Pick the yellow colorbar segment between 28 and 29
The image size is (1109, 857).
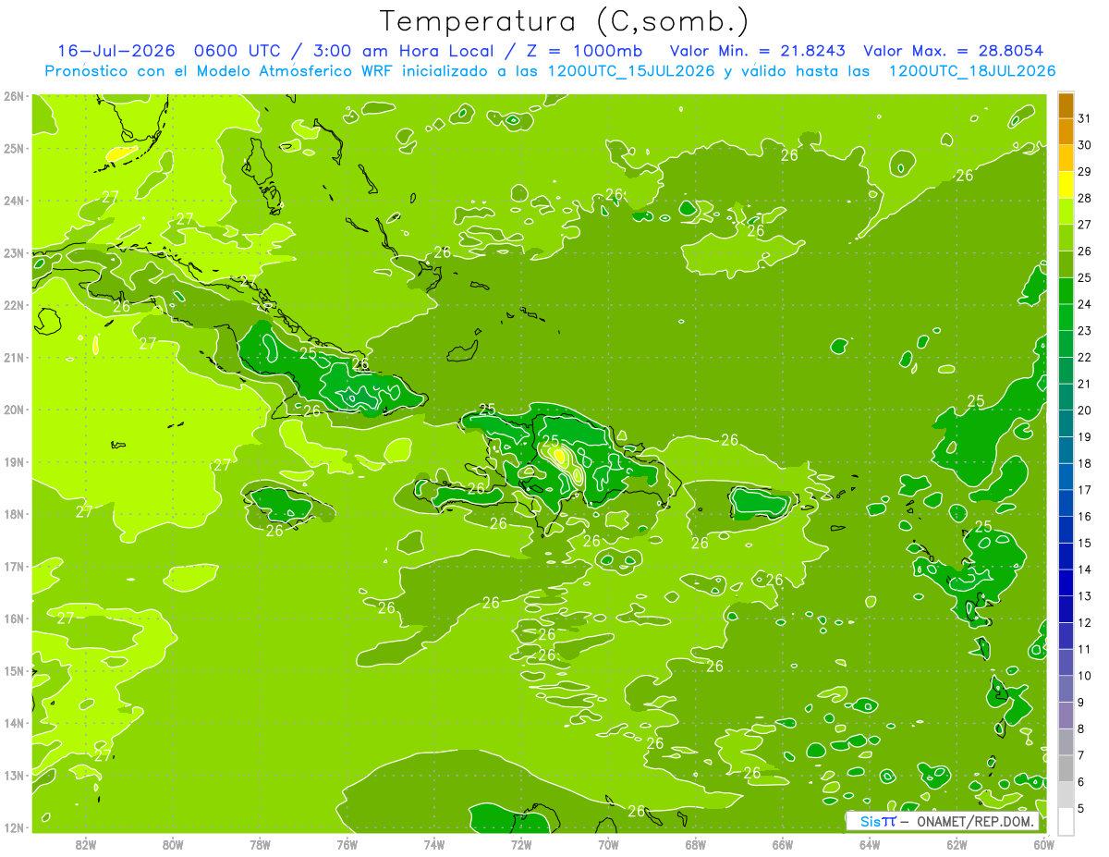pos(1066,186)
